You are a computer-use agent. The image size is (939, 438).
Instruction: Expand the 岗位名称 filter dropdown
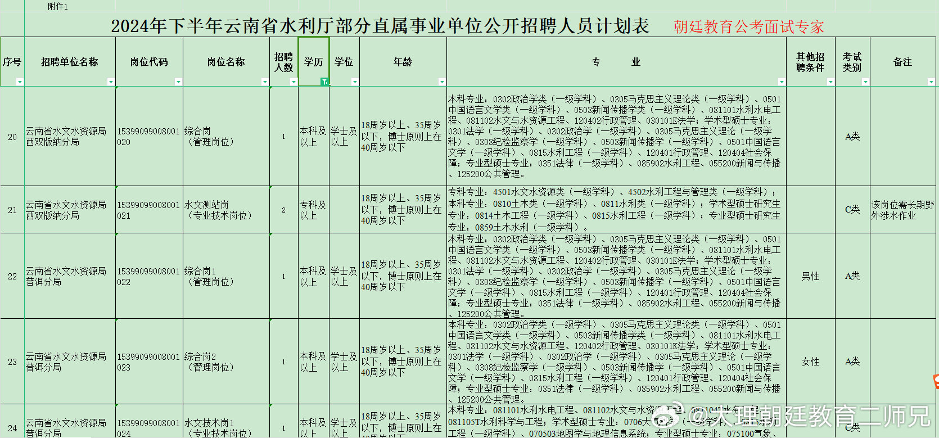(x=265, y=82)
